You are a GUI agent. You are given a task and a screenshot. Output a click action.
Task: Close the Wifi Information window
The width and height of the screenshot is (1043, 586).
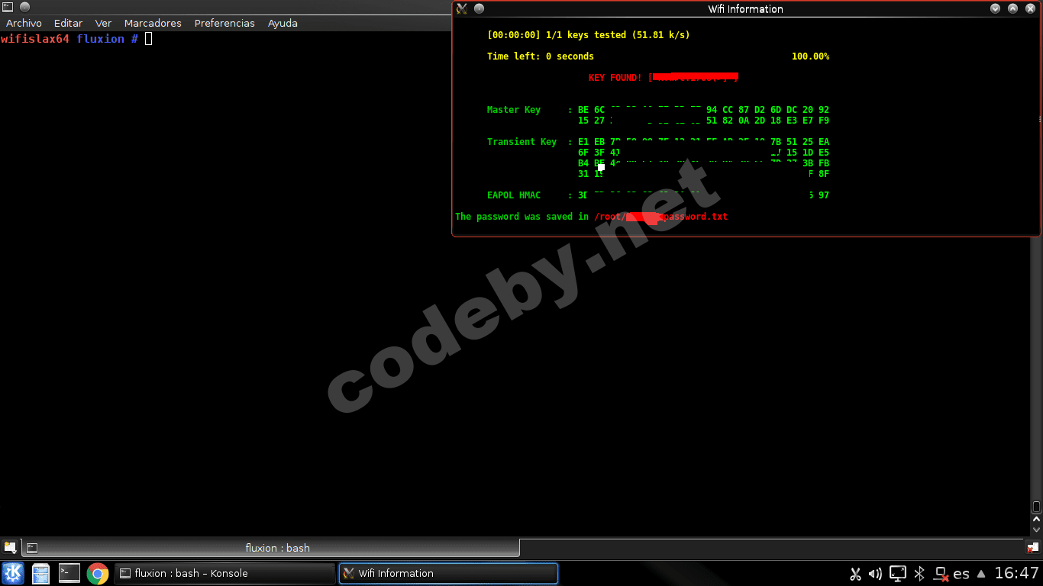pos(1031,9)
